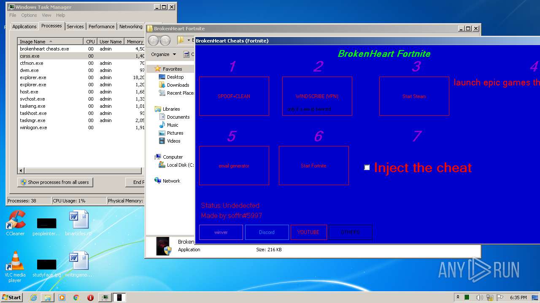Switch to the Applications tab
540x303 pixels.
(x=24, y=27)
